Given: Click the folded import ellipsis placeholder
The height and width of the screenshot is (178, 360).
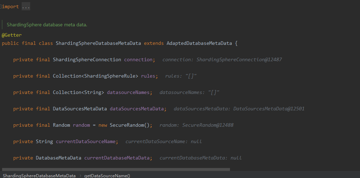Looking at the screenshot, I should (26, 7).
